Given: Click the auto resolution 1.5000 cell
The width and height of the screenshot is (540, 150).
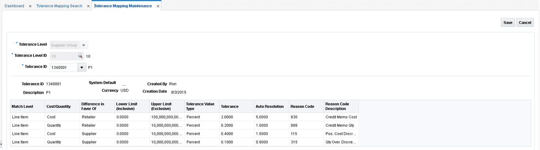Looking at the screenshot, I should 271,134.
